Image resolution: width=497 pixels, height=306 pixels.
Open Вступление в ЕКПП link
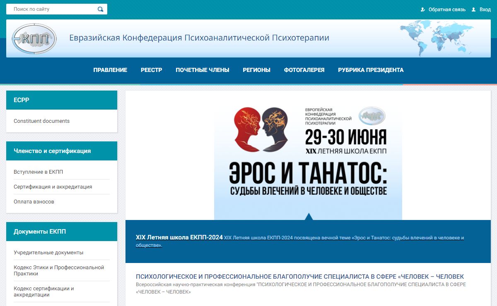click(38, 172)
